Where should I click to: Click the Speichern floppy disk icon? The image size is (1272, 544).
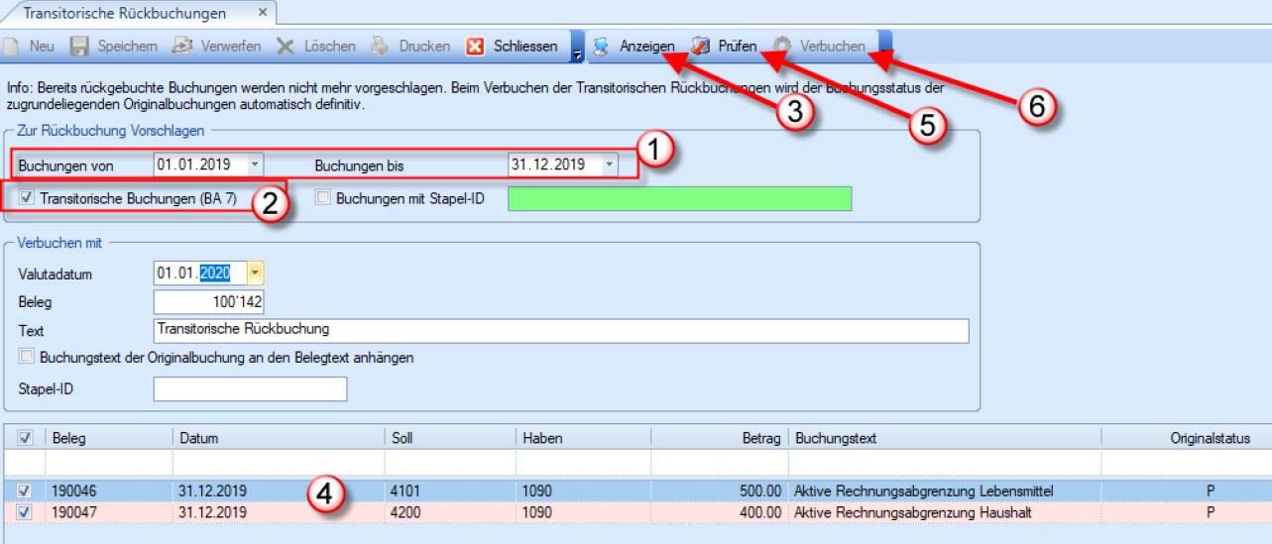pos(80,46)
